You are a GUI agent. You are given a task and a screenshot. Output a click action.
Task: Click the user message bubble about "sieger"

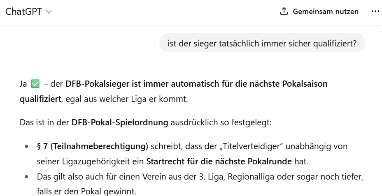(262, 43)
